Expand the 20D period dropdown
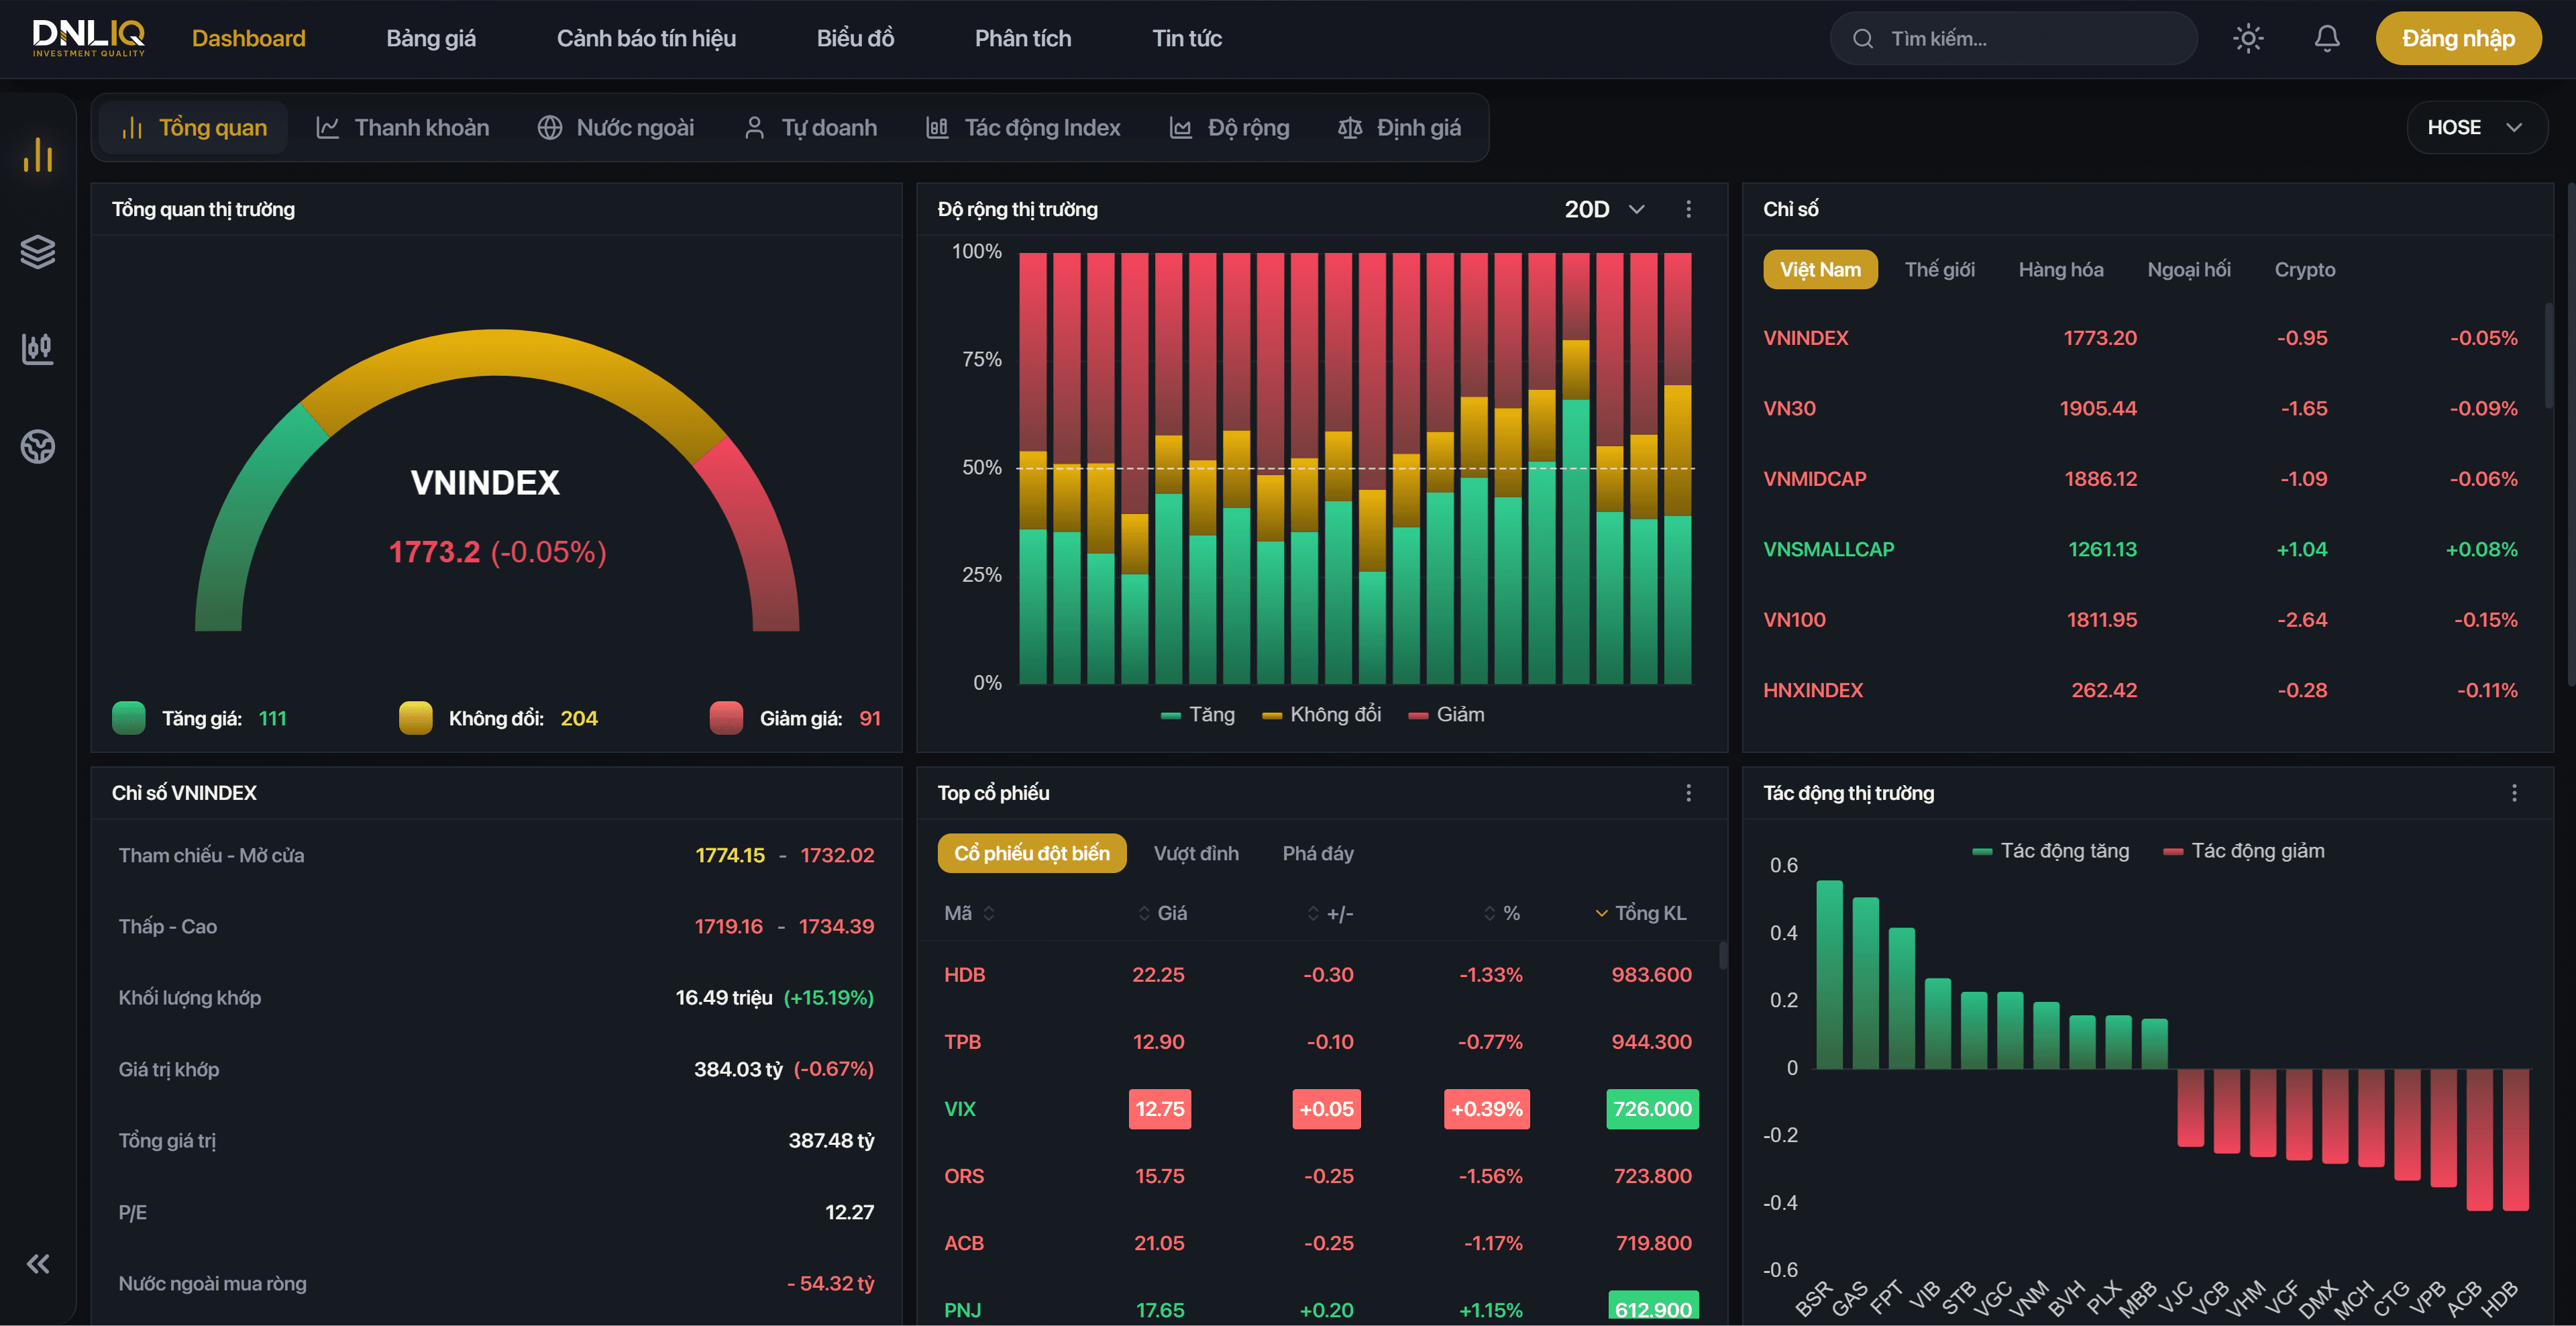Viewport: 2576px width, 1326px height. [x=1604, y=209]
